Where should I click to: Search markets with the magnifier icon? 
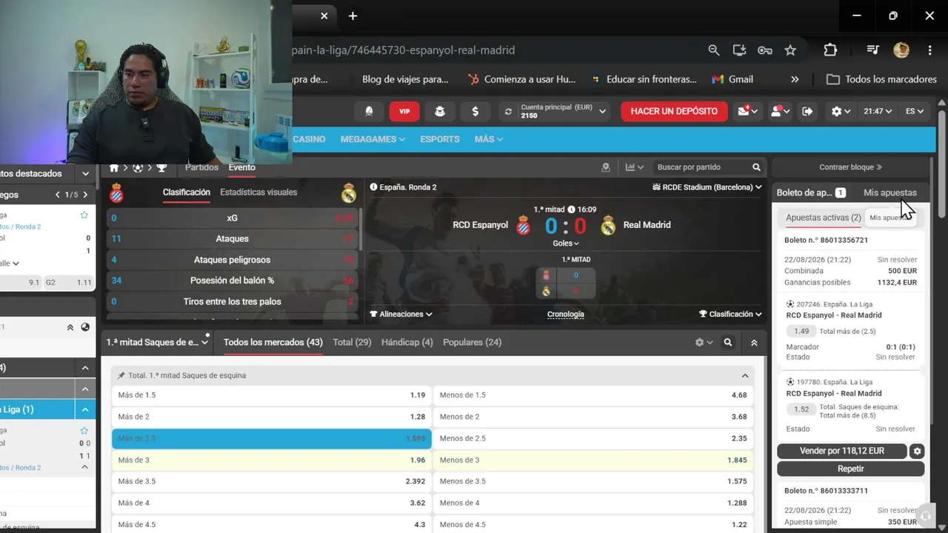tap(728, 343)
